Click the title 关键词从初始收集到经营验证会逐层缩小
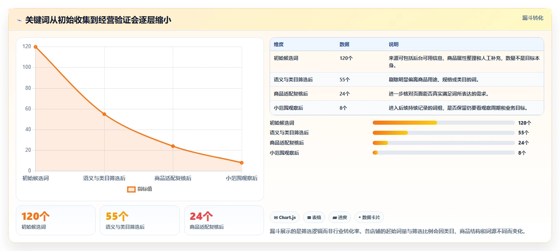Image resolution: width=560 pixels, height=251 pixels. tap(98, 20)
